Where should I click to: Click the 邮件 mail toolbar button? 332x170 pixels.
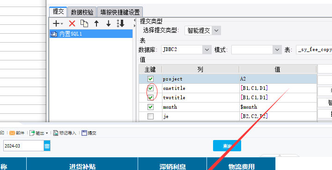pos(17,133)
